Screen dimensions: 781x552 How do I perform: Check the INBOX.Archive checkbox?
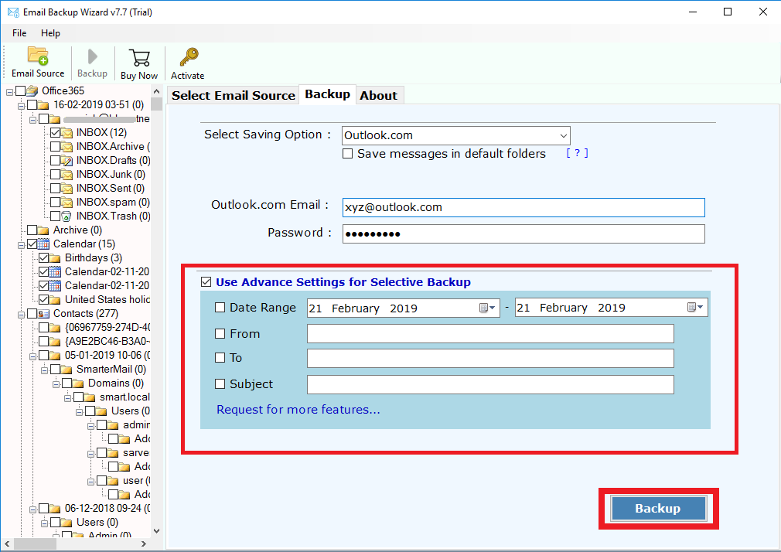55,146
